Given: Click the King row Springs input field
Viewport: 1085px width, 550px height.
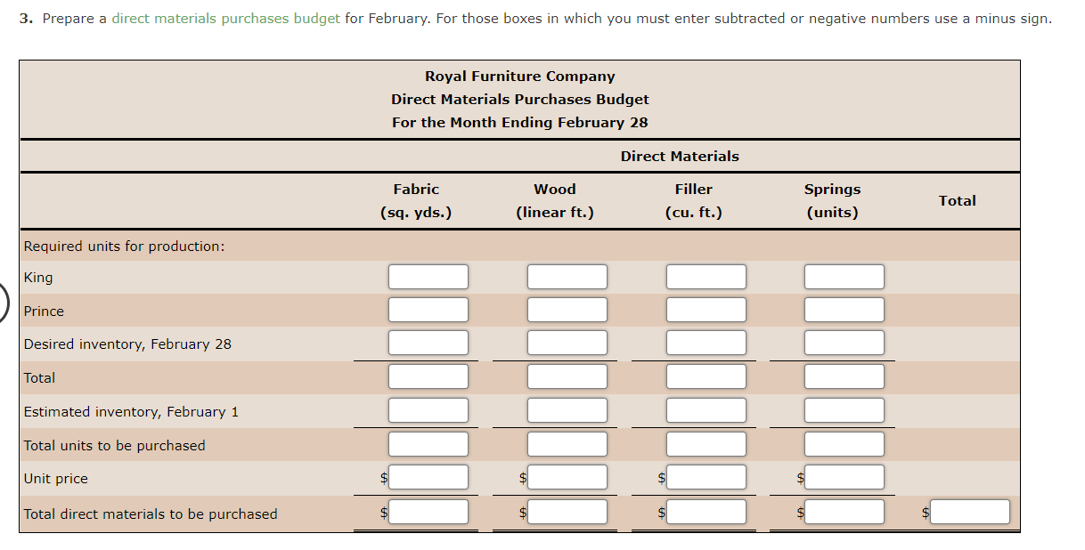Looking at the screenshot, I should [x=844, y=276].
